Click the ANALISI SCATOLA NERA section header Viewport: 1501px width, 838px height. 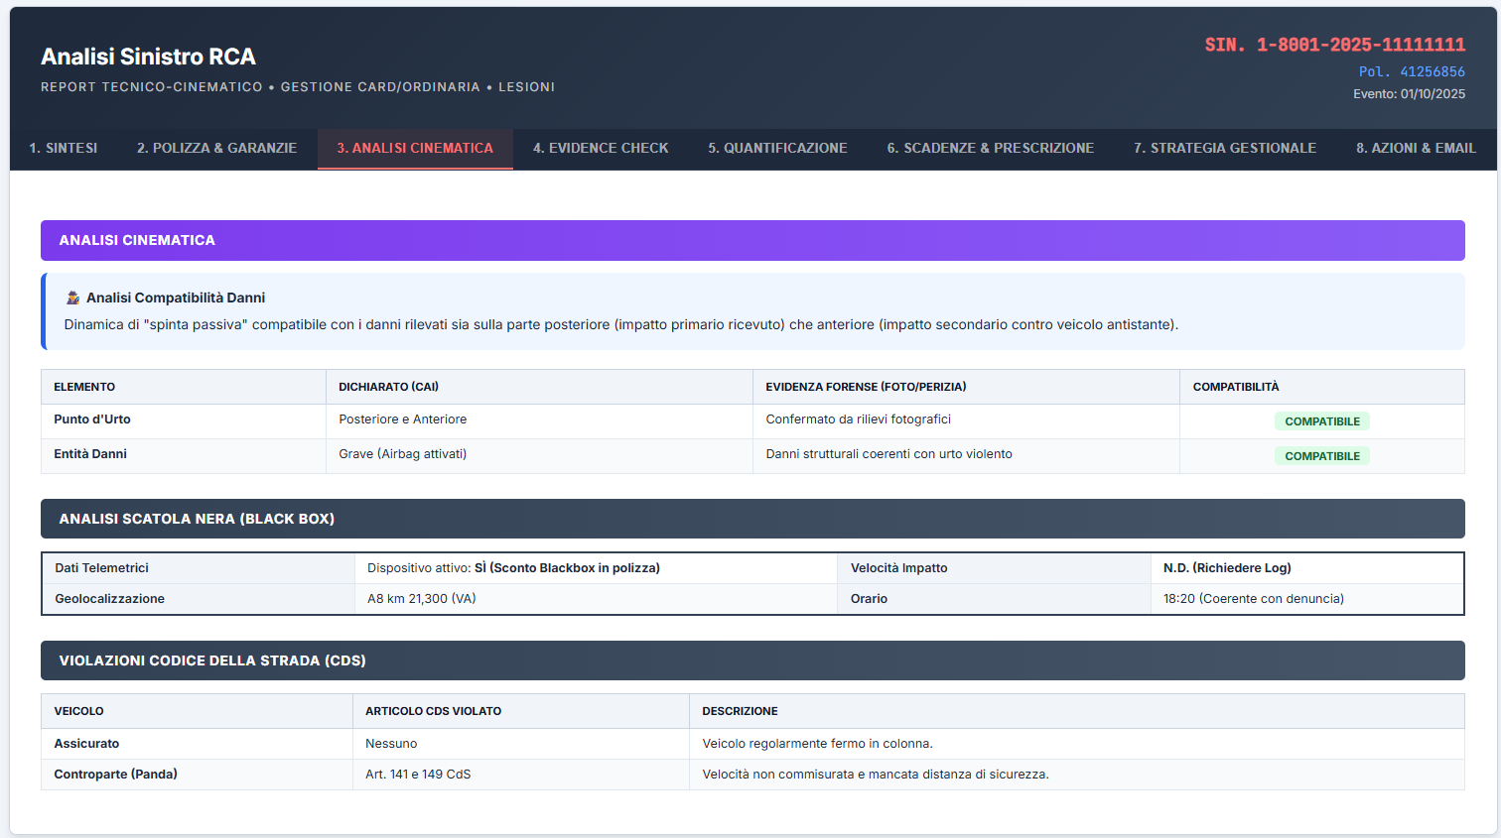click(x=196, y=519)
